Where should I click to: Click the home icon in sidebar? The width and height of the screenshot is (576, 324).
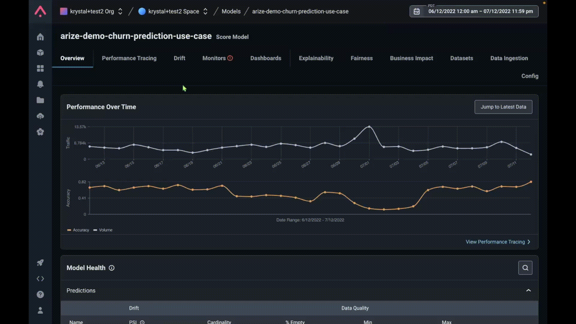click(x=40, y=37)
